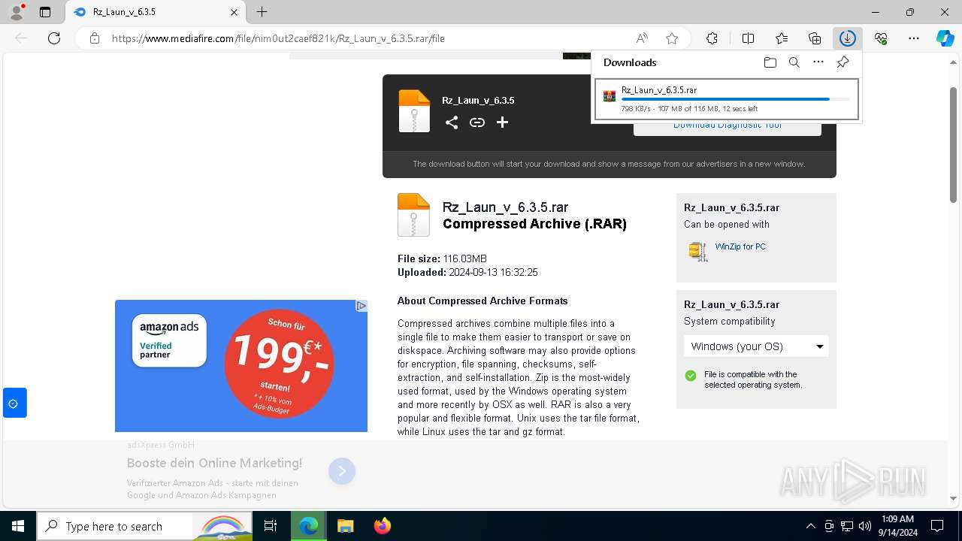Click the Rz_Laun_v_6.3.5.rar heading text
Image resolution: width=962 pixels, height=541 pixels.
505,207
